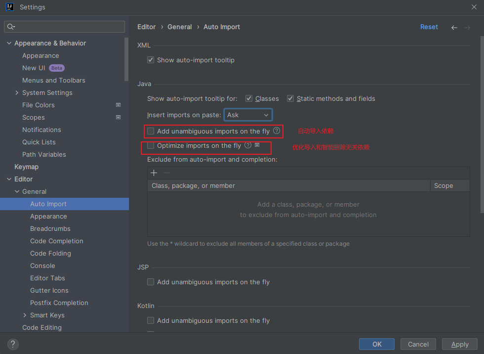Click the Beta badge next to New UI
Viewport: 484px width, 354px height.
56,68
